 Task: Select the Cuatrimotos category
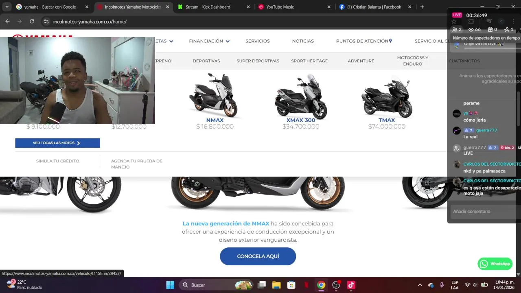point(464,61)
